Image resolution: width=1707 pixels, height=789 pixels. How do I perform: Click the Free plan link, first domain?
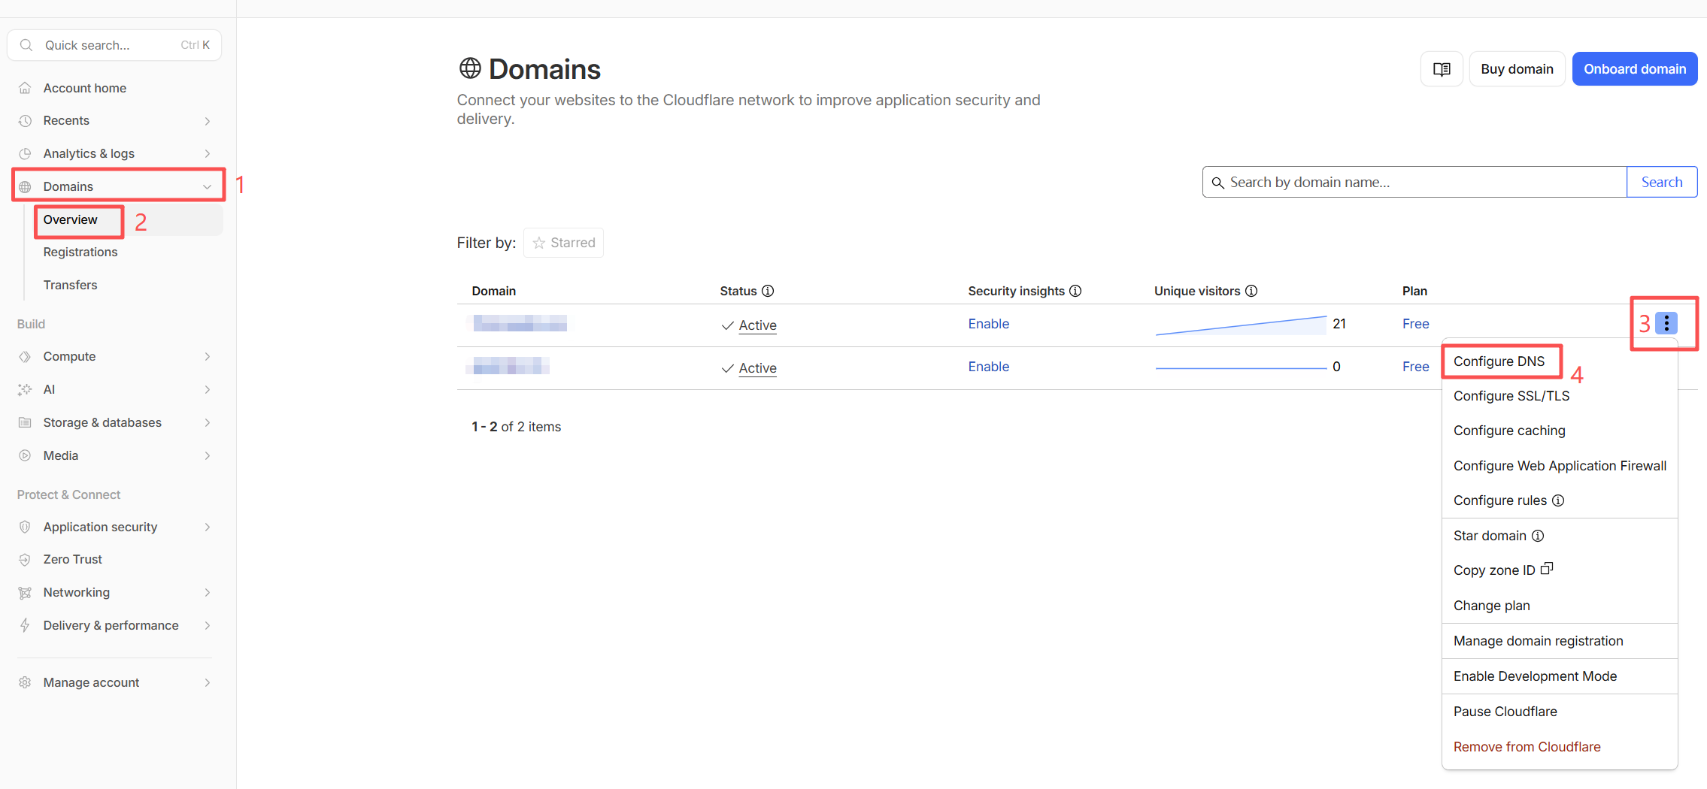[x=1415, y=324]
